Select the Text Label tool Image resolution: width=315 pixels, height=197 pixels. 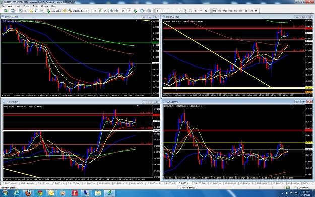201,11
